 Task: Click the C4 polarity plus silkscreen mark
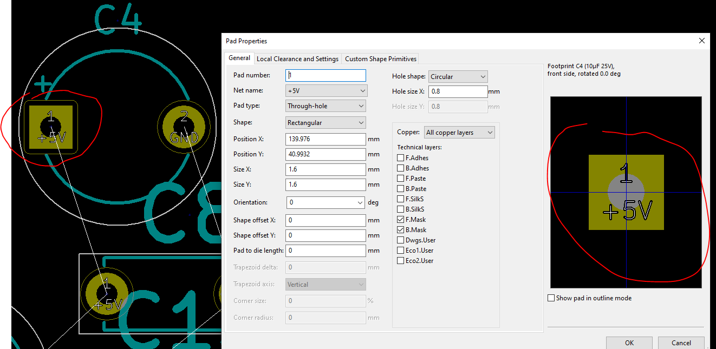pyautogui.click(x=43, y=84)
